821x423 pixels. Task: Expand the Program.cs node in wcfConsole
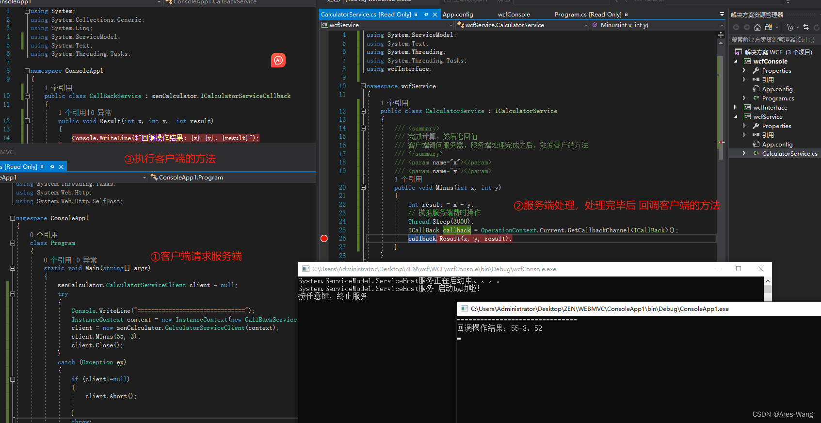point(744,98)
